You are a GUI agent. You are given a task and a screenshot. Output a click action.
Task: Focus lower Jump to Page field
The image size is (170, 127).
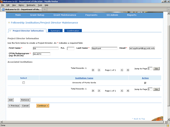point(150,89)
